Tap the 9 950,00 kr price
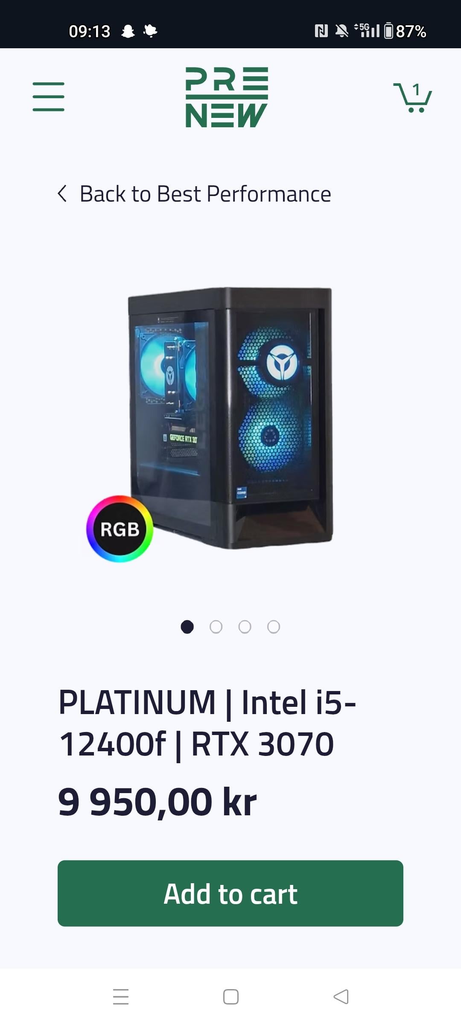Image resolution: width=461 pixels, height=1025 pixels. click(157, 802)
